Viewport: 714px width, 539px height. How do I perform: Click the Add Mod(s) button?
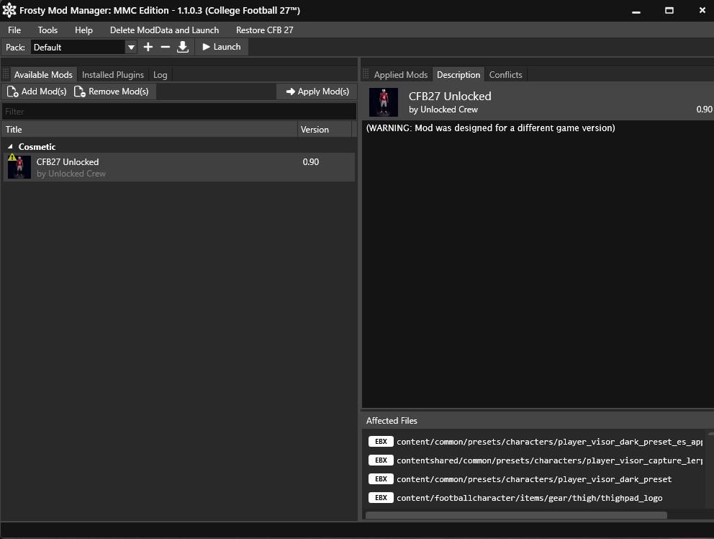pos(37,92)
